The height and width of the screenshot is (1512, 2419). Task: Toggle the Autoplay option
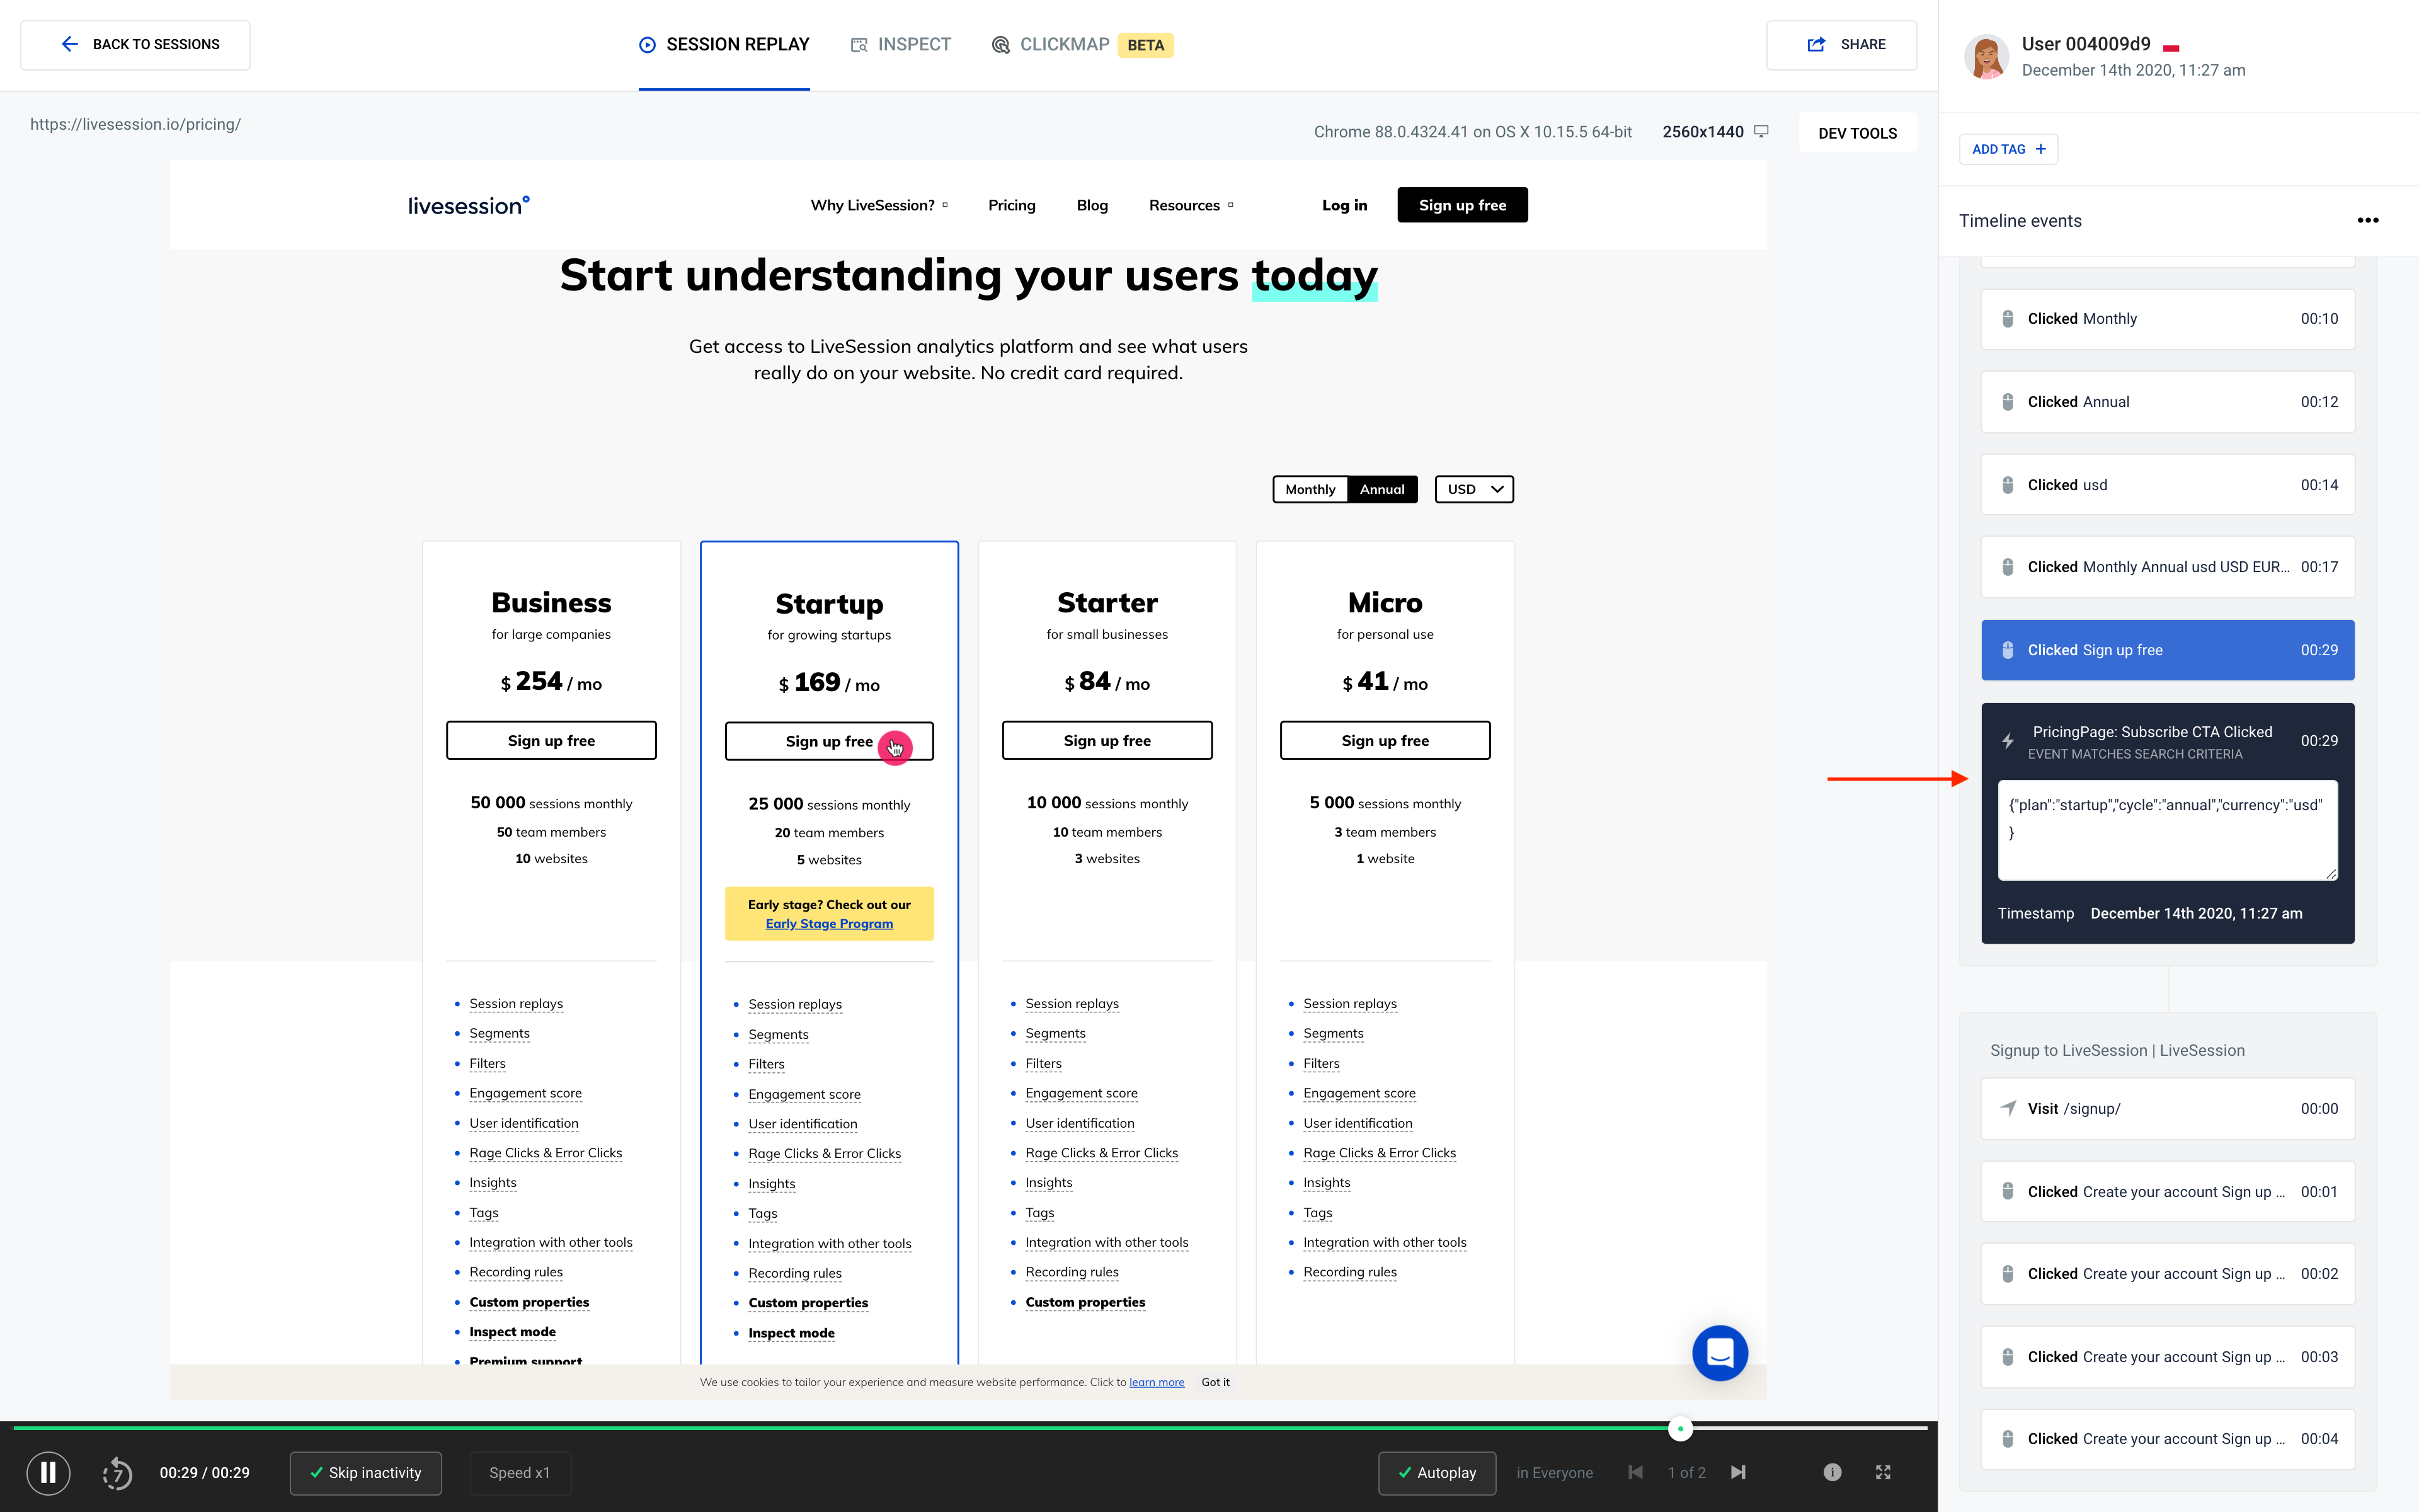pos(1436,1472)
